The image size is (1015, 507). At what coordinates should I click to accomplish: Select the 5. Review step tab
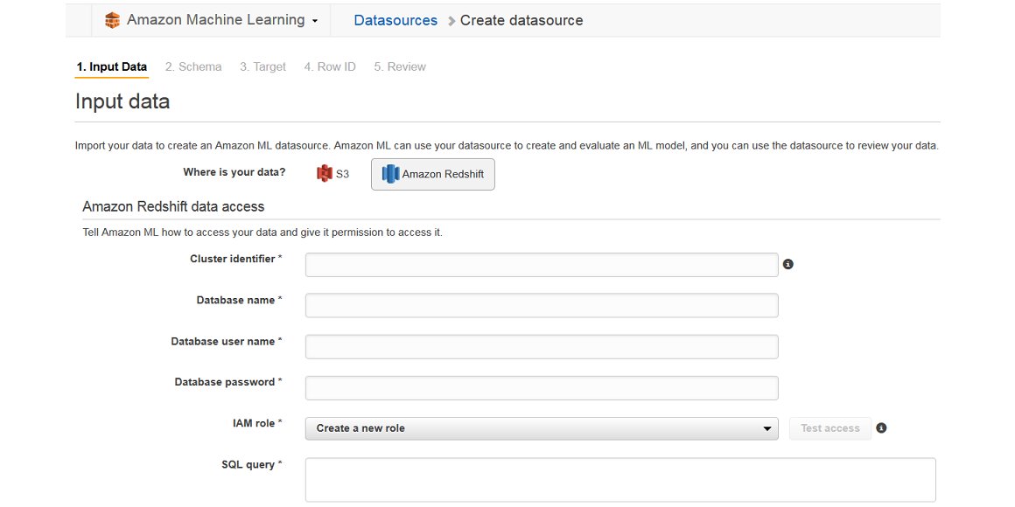[399, 66]
